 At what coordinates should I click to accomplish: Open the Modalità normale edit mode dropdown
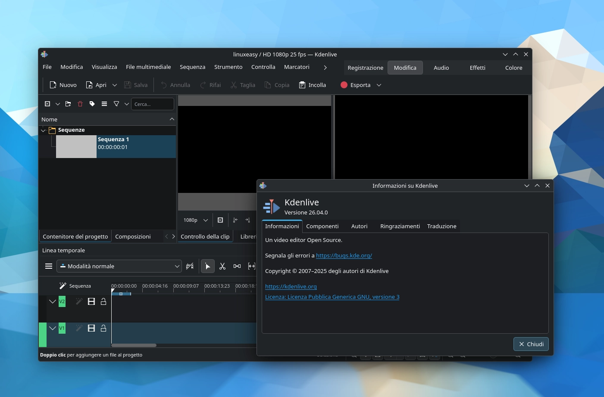[x=119, y=266]
